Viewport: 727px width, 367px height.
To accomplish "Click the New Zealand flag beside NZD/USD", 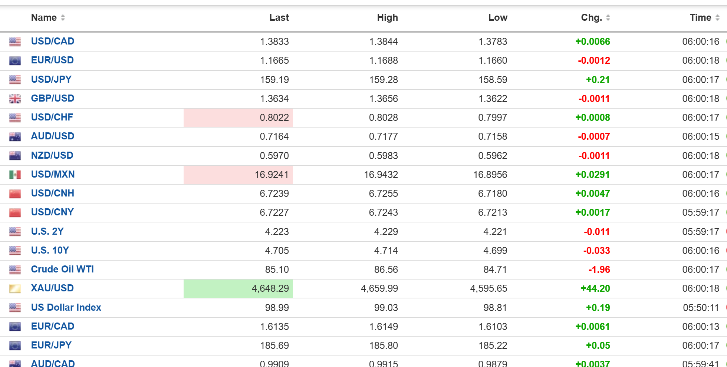I will click(x=15, y=156).
